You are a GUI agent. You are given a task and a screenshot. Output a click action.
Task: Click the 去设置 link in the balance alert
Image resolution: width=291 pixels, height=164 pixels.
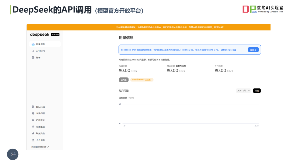(x=148, y=80)
